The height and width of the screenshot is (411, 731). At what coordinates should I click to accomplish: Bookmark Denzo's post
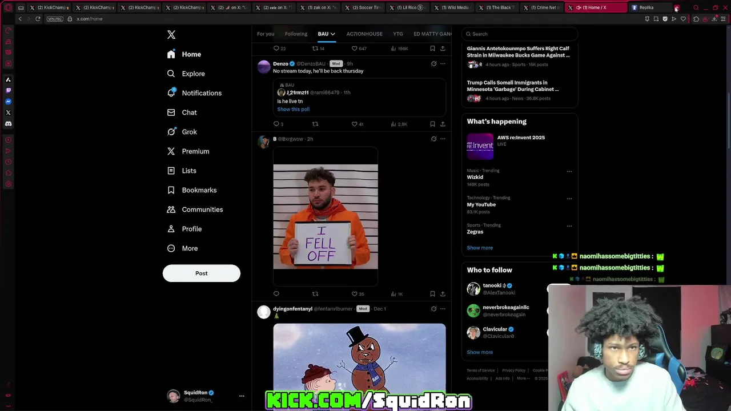tap(432, 124)
